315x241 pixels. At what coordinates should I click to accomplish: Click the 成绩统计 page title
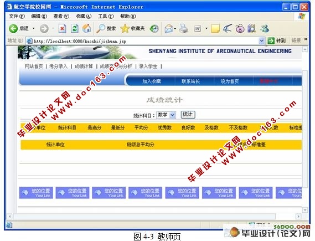(164, 100)
